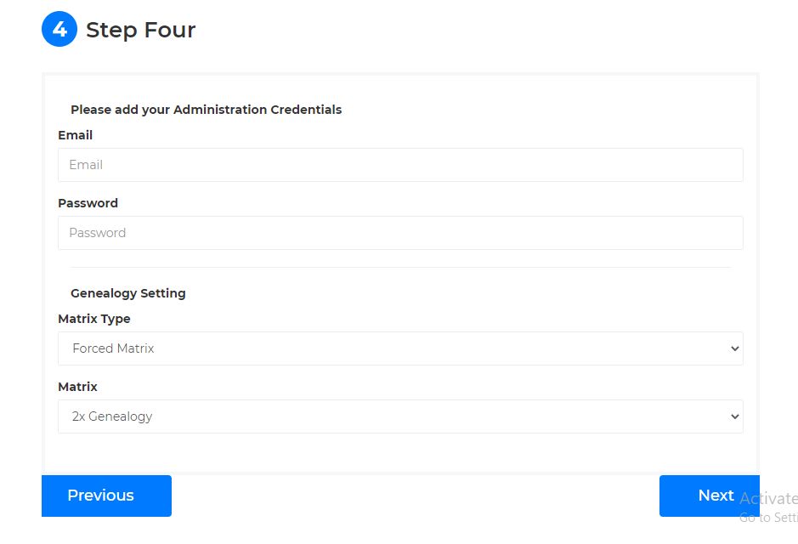Click the Matrix label above 2x Genealogy
The image size is (798, 544).
tap(77, 387)
